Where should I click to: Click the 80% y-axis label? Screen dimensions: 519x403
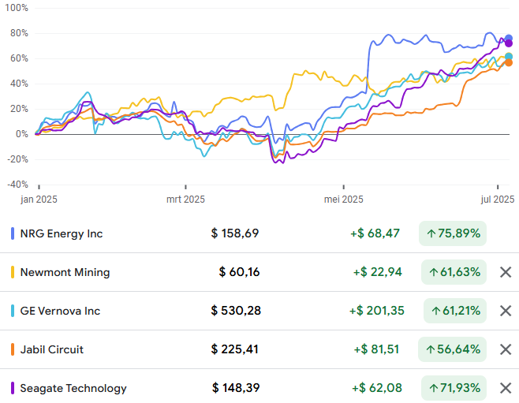pos(19,33)
